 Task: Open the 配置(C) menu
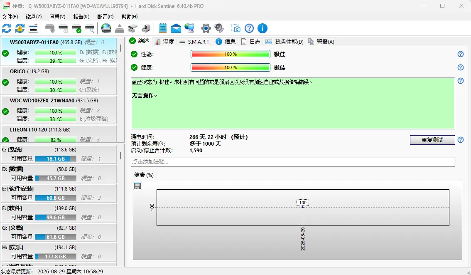[105, 17]
